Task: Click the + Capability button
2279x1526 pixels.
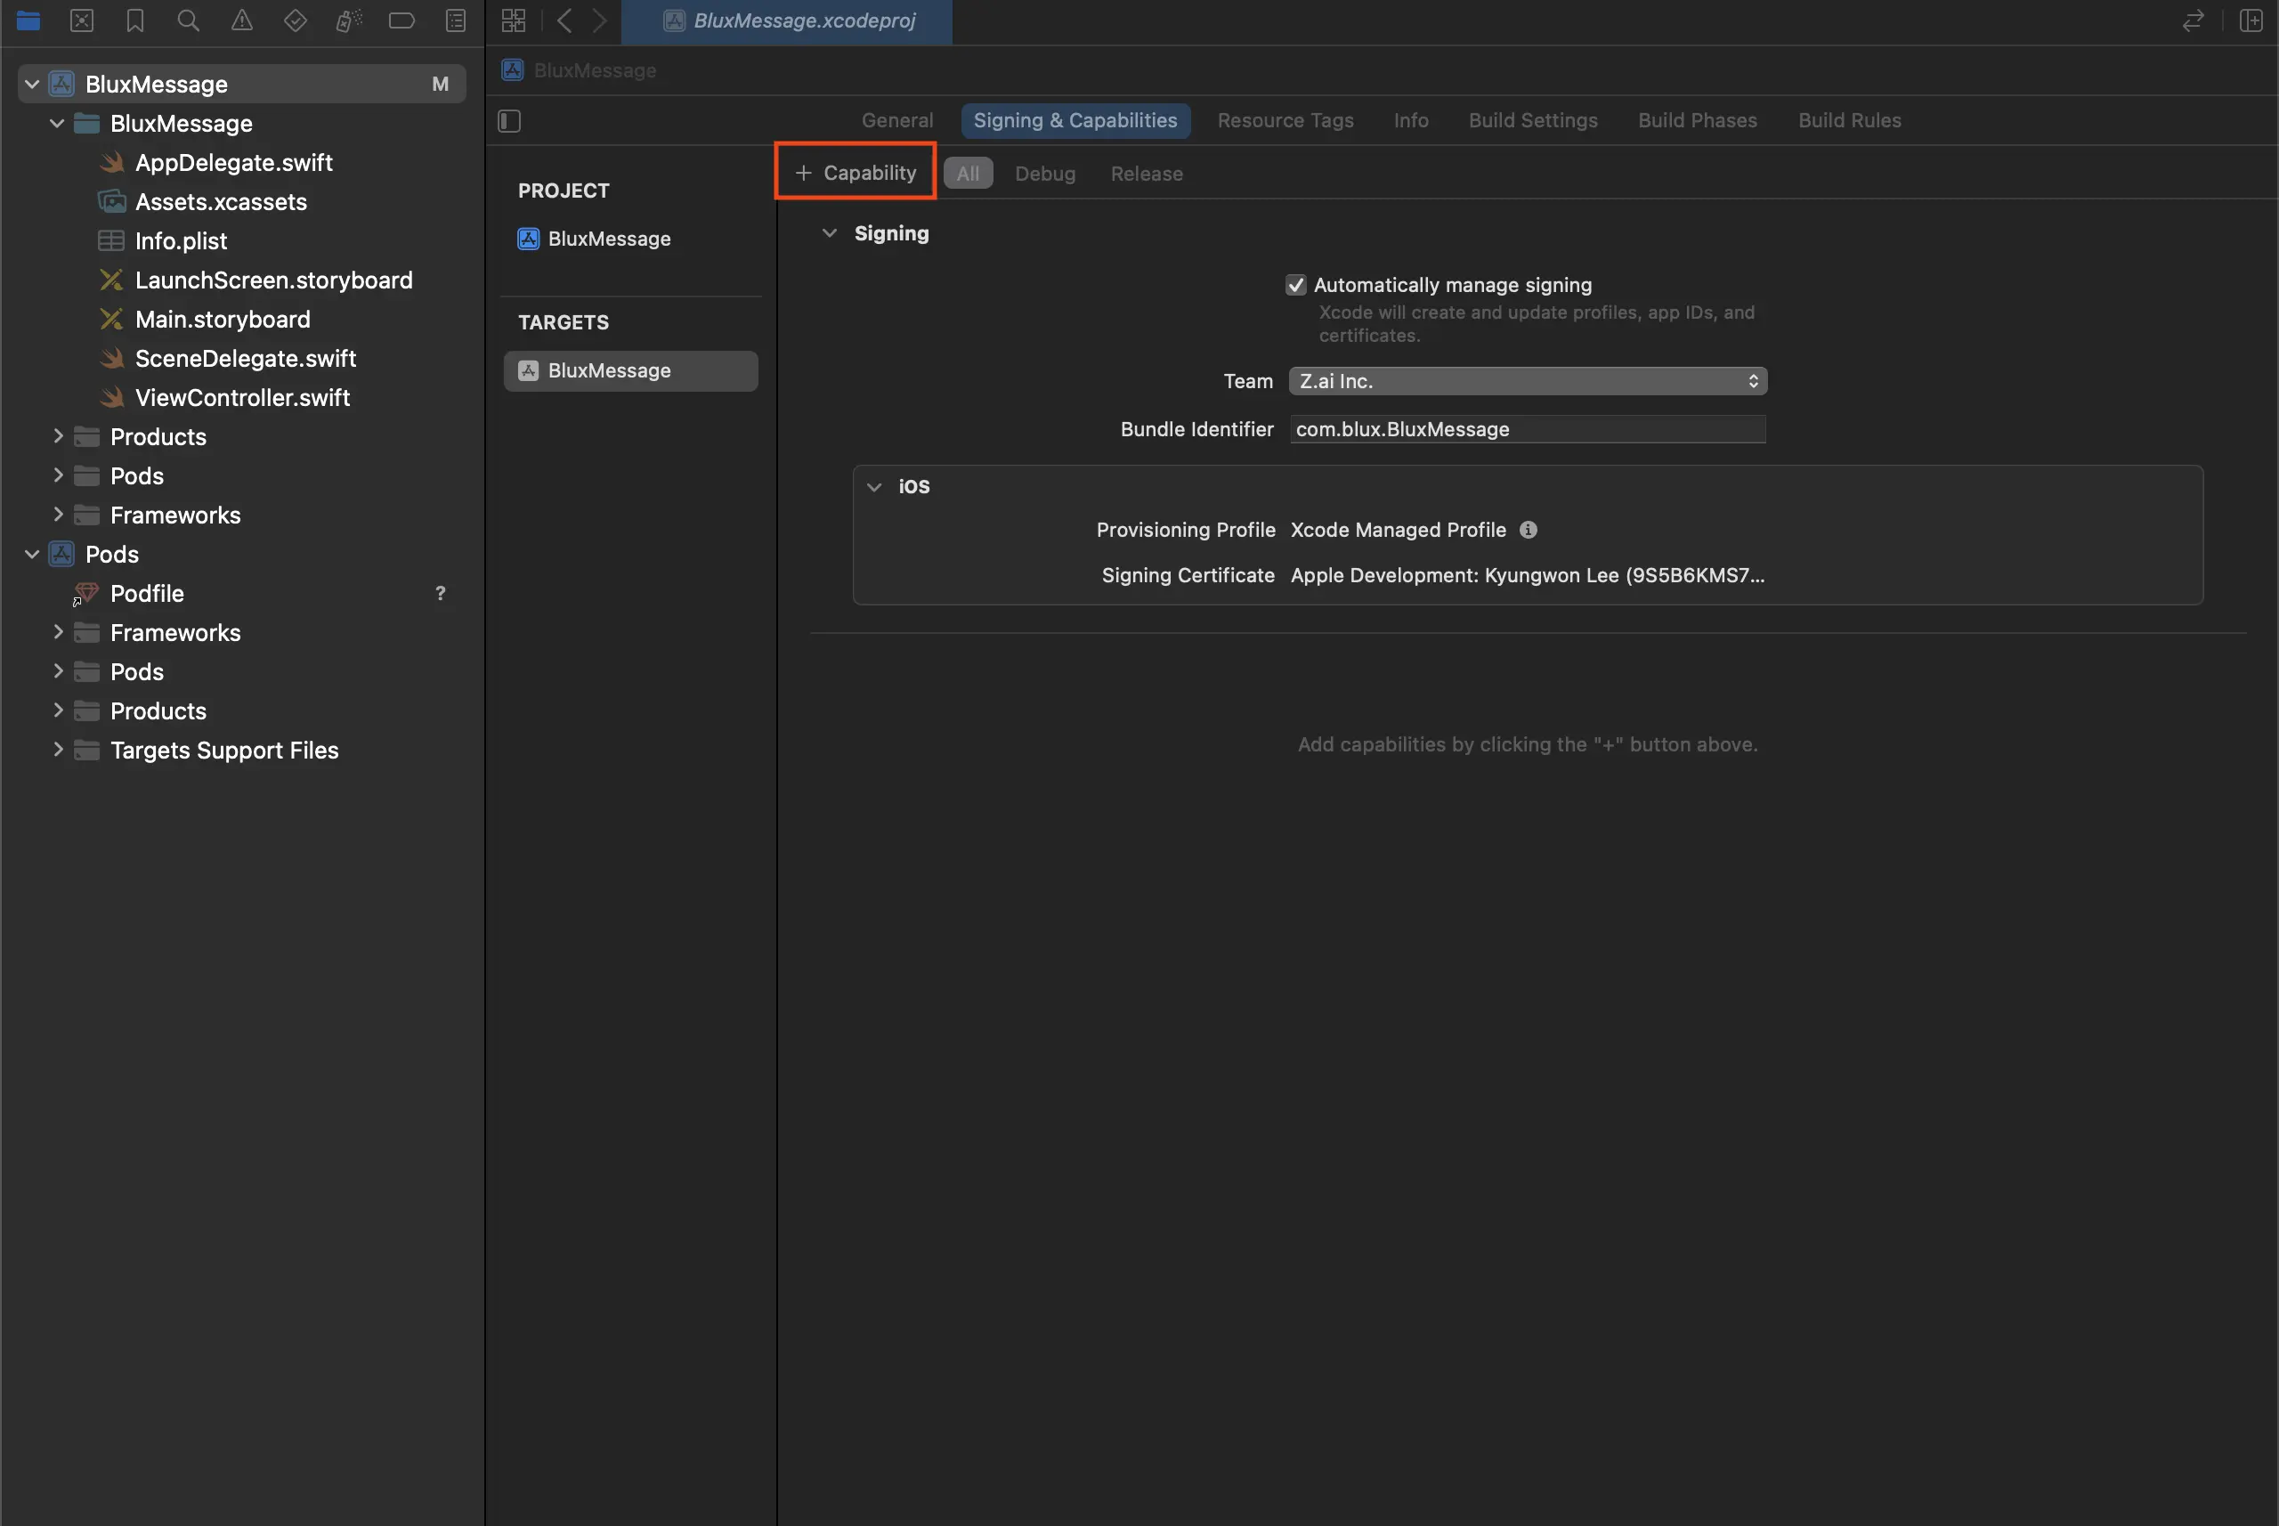Action: pyautogui.click(x=856, y=172)
